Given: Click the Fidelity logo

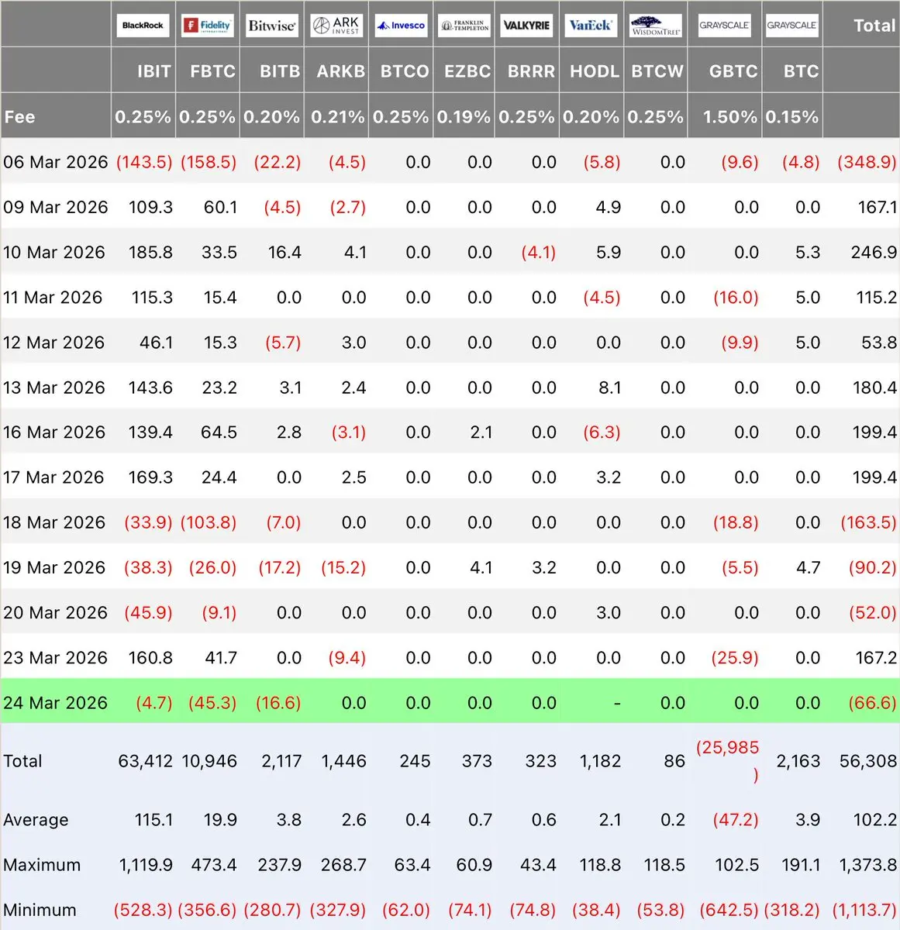Looking at the screenshot, I should pyautogui.click(x=208, y=25).
